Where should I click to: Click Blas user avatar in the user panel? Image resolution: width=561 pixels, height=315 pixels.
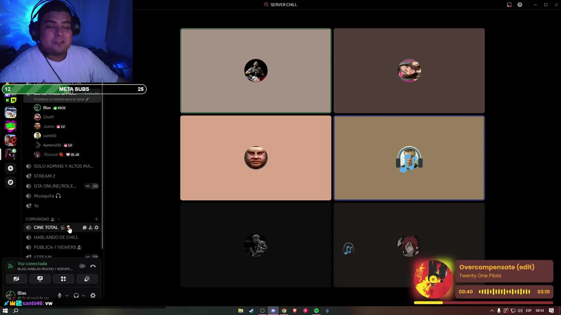click(x=11, y=295)
